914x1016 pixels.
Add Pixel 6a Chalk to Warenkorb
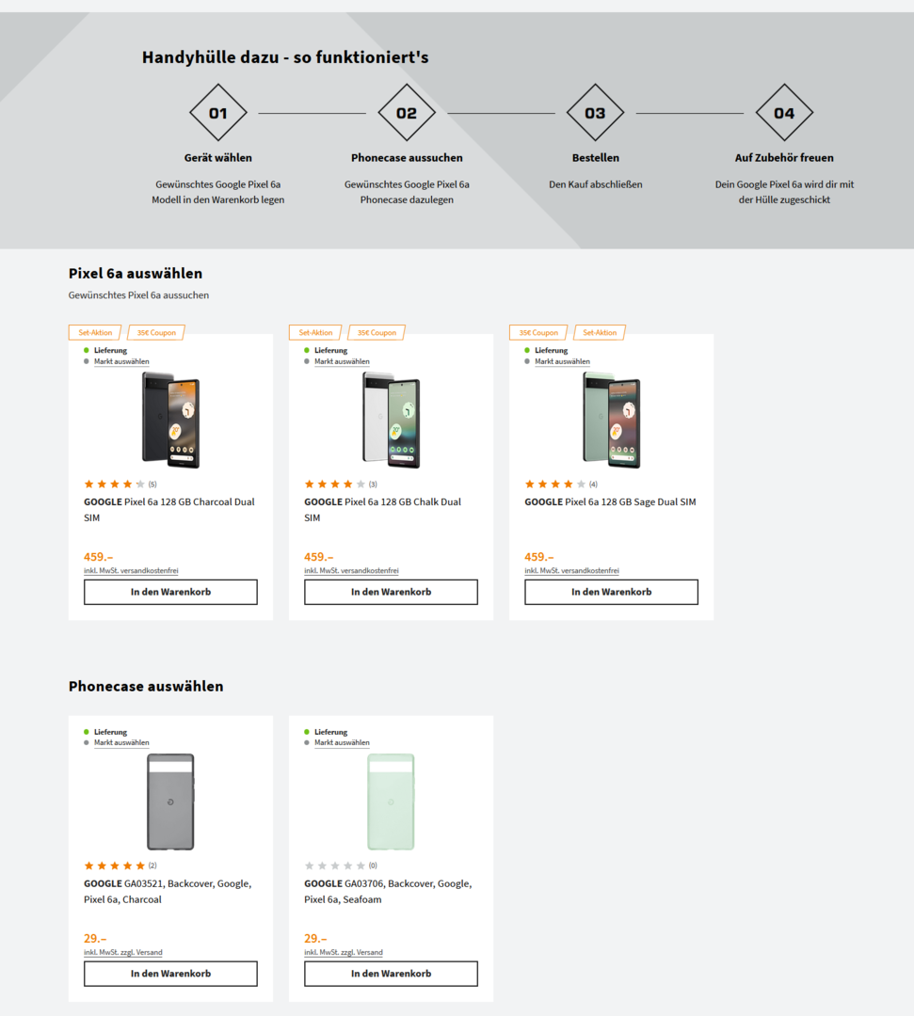coord(391,592)
